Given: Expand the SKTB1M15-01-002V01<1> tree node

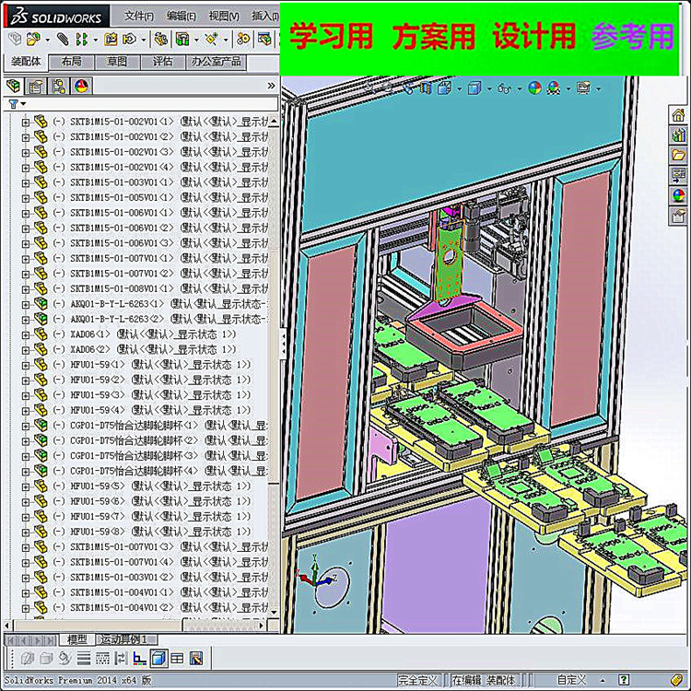Looking at the screenshot, I should click(26, 122).
